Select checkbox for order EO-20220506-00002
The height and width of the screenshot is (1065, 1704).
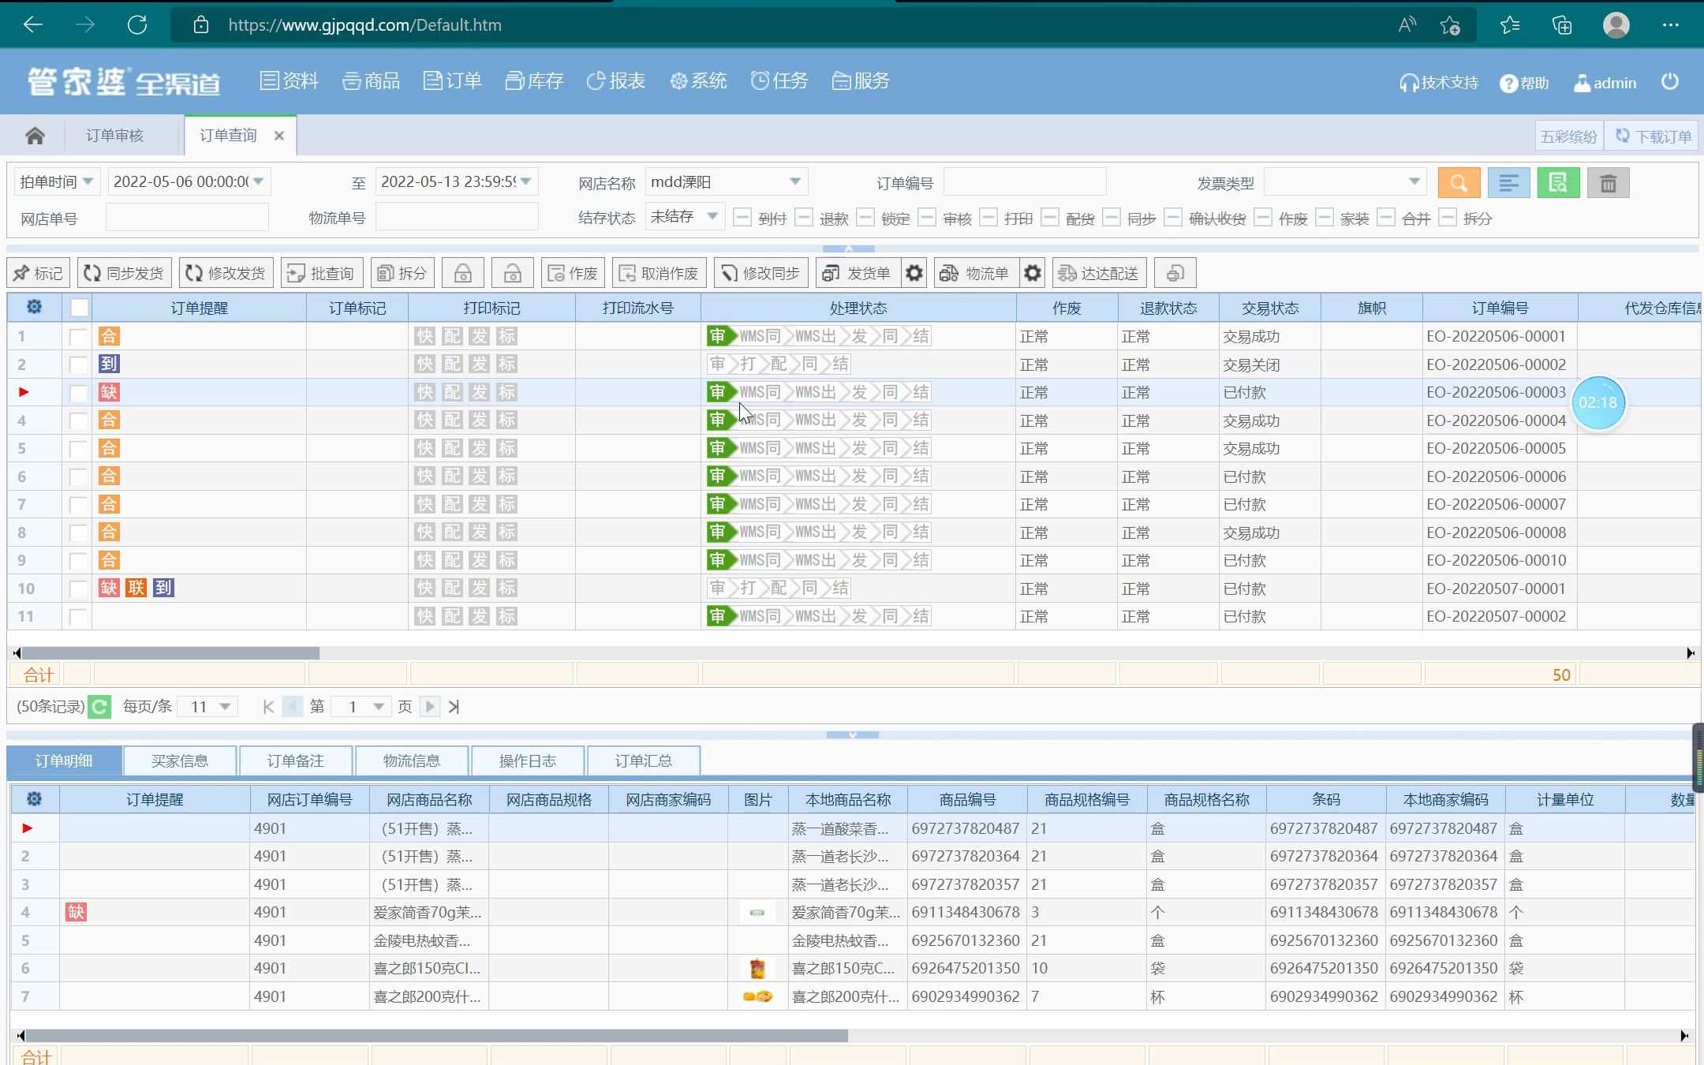[78, 364]
